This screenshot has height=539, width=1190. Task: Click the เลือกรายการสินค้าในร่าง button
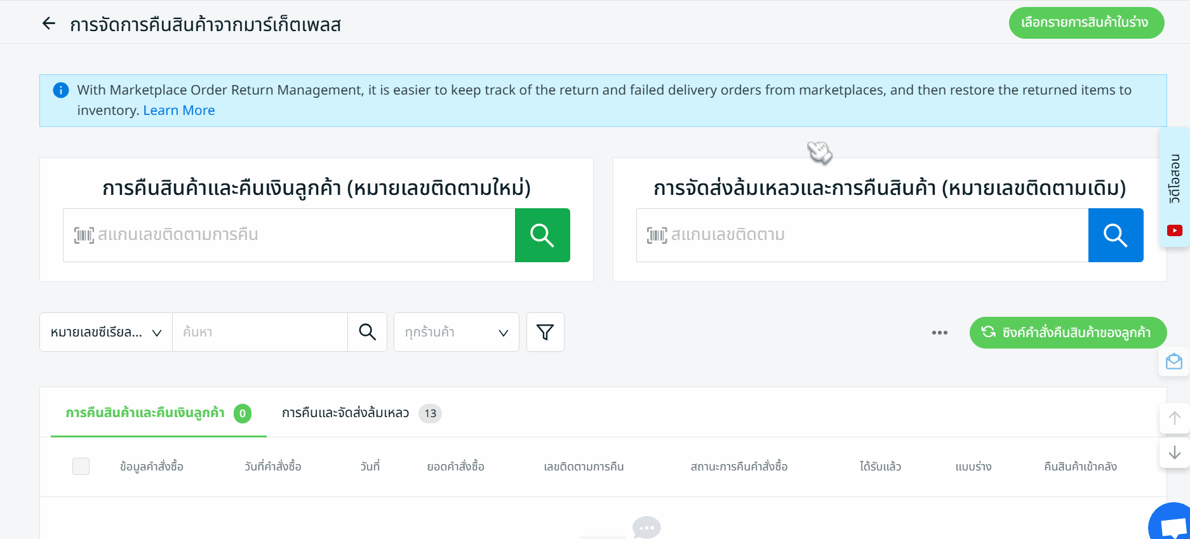tap(1086, 23)
